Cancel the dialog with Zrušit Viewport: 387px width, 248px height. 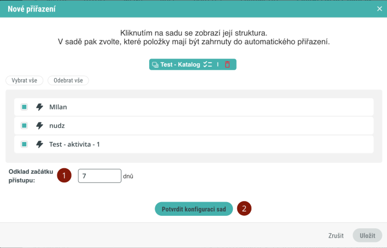(x=336, y=235)
